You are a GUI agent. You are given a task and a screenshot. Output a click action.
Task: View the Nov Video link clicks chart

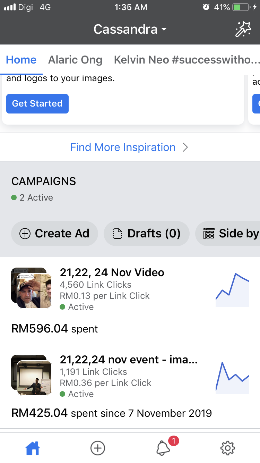coord(232,290)
